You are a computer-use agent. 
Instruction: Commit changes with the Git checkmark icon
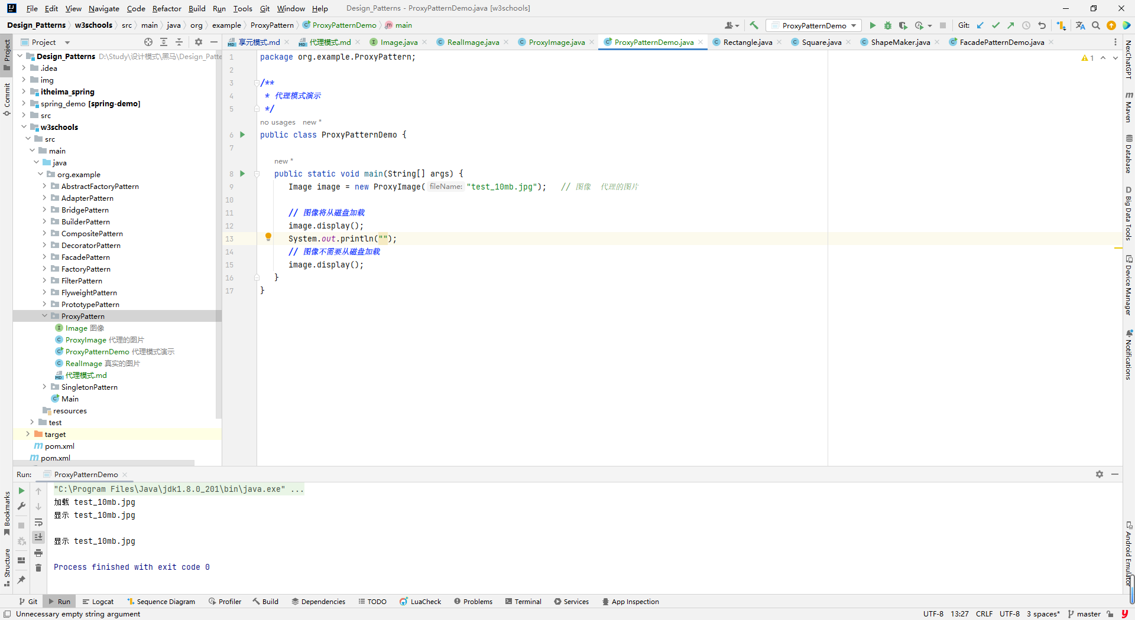[x=995, y=25]
